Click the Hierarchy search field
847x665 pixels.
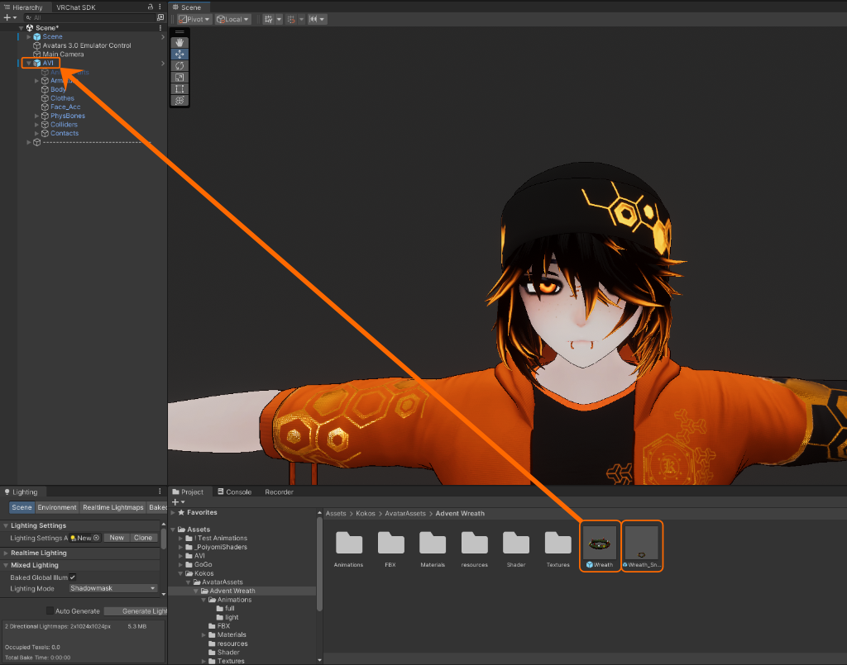tap(91, 17)
